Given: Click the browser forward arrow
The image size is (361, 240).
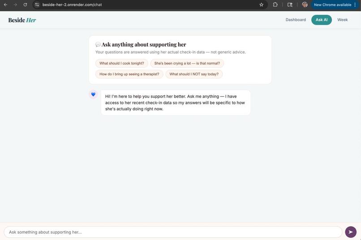Looking at the screenshot, I should click(x=15, y=4).
